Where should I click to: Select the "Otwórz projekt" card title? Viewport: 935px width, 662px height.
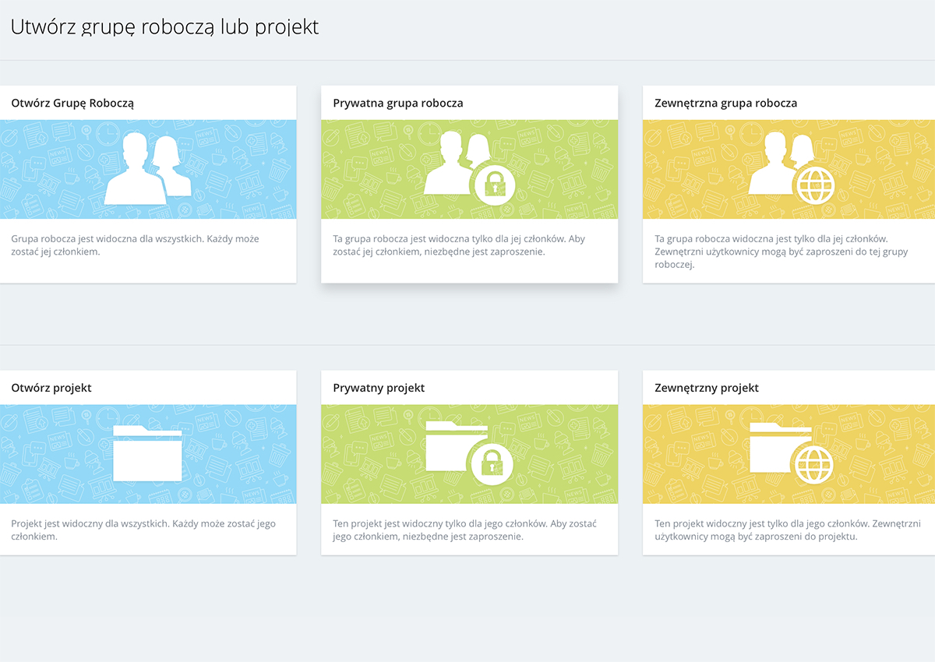pyautogui.click(x=51, y=388)
